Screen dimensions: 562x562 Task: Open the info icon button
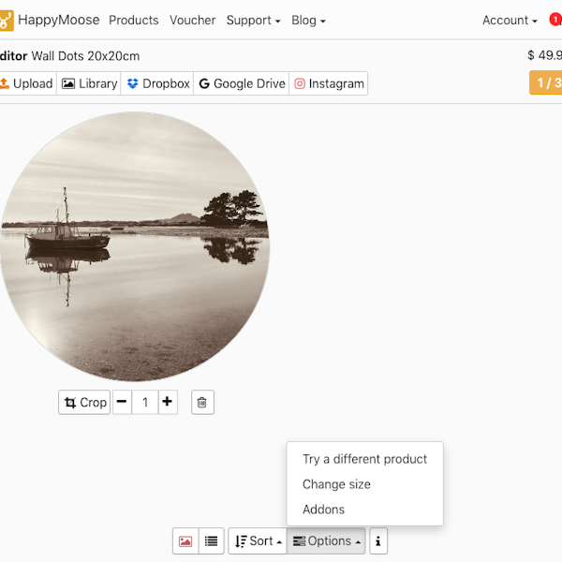point(378,541)
